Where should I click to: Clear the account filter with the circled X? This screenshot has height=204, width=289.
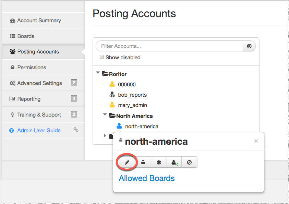[x=249, y=46]
